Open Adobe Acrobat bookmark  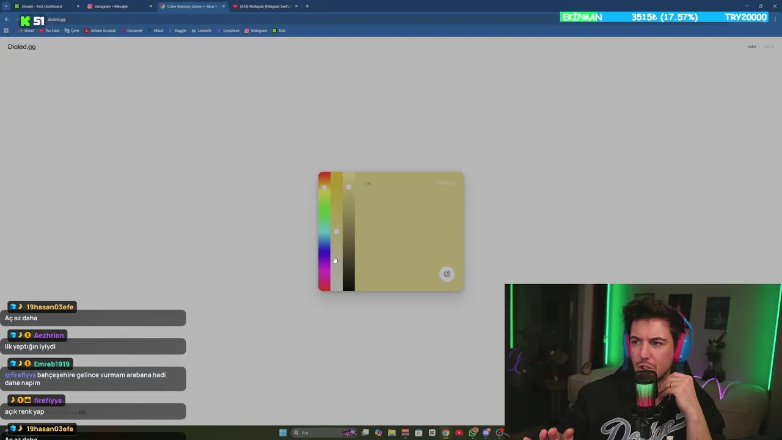(x=100, y=30)
